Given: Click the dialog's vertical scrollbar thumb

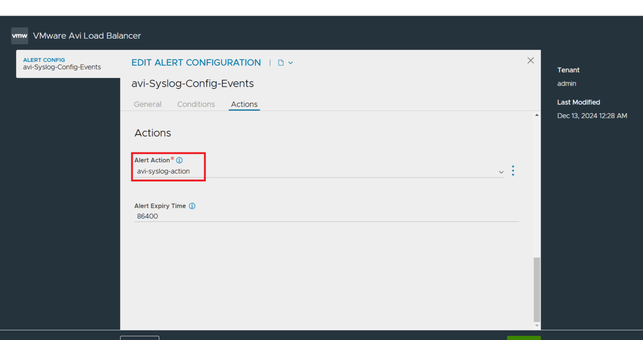Looking at the screenshot, I should 537,289.
